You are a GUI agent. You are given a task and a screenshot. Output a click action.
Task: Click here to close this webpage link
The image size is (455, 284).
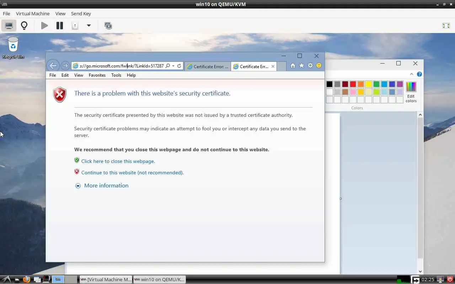[118, 161]
